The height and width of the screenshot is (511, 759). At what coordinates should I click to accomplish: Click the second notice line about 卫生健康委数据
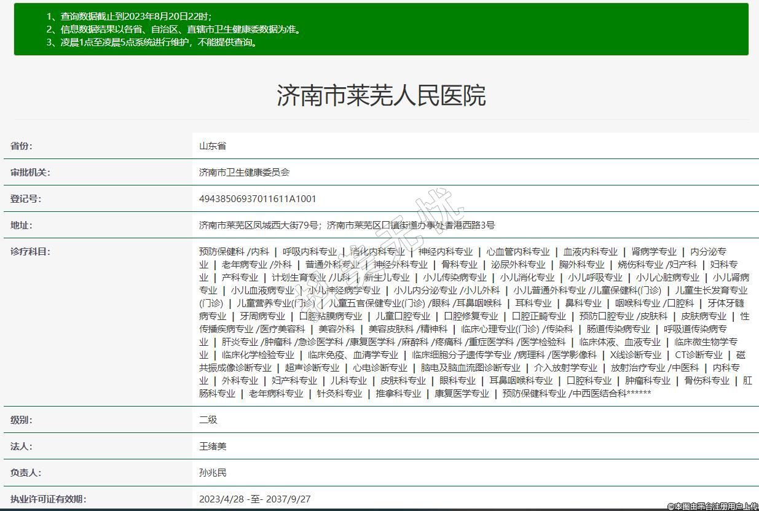[174, 29]
